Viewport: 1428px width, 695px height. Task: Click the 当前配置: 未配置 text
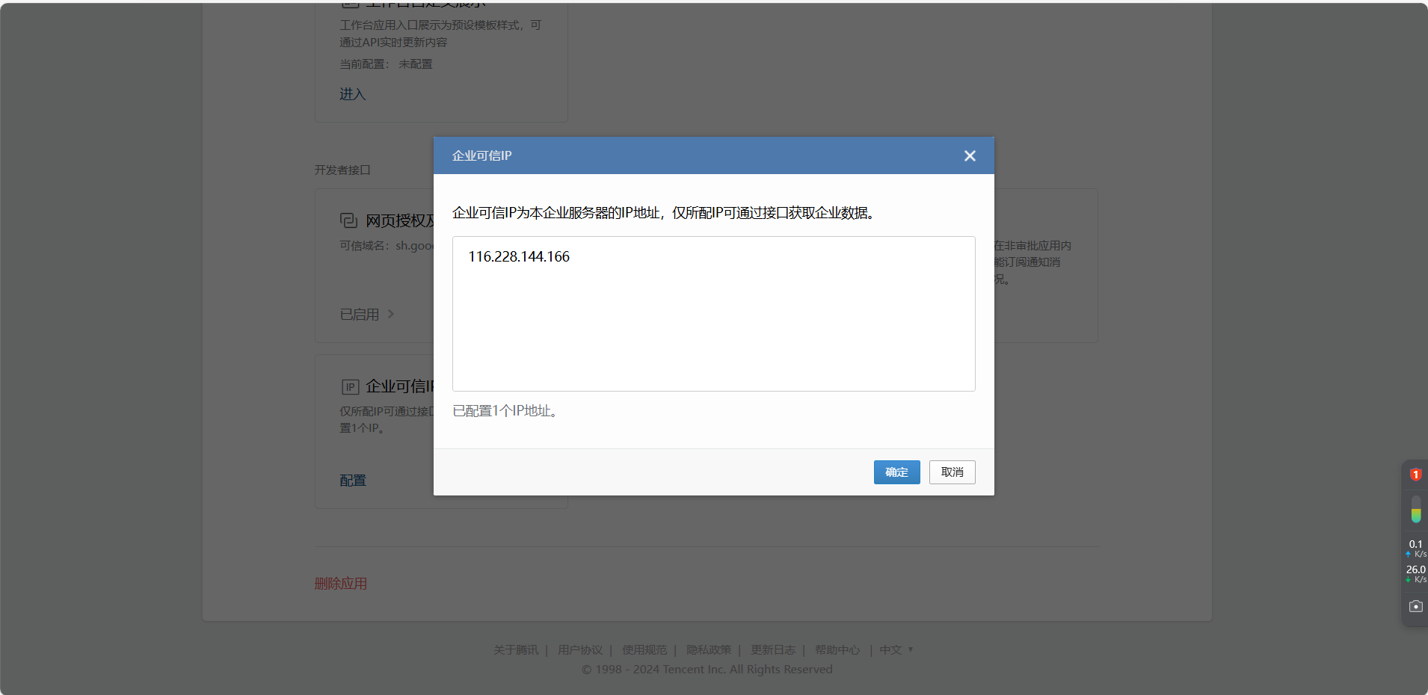(386, 64)
